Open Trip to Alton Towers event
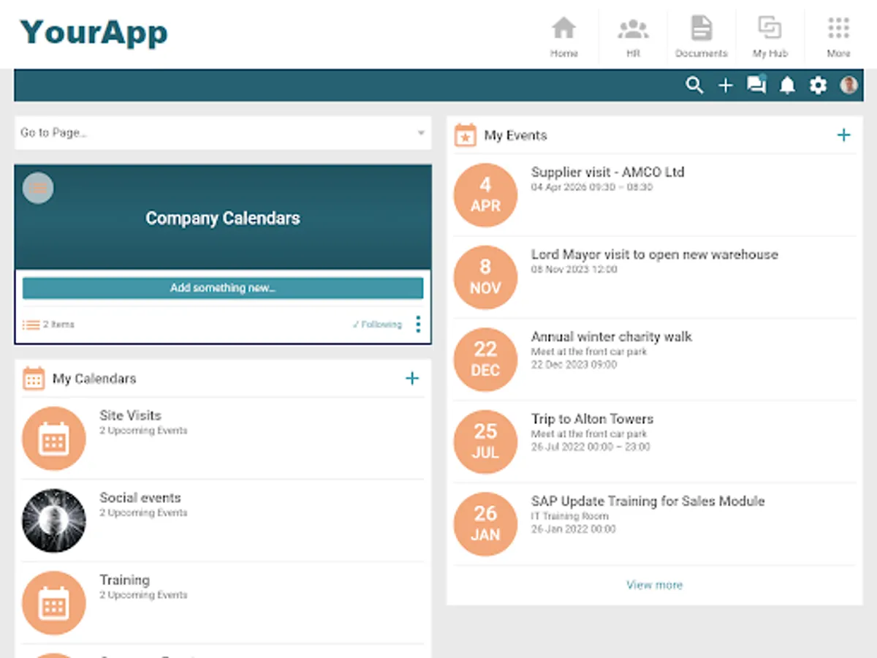The image size is (877, 658). point(592,419)
